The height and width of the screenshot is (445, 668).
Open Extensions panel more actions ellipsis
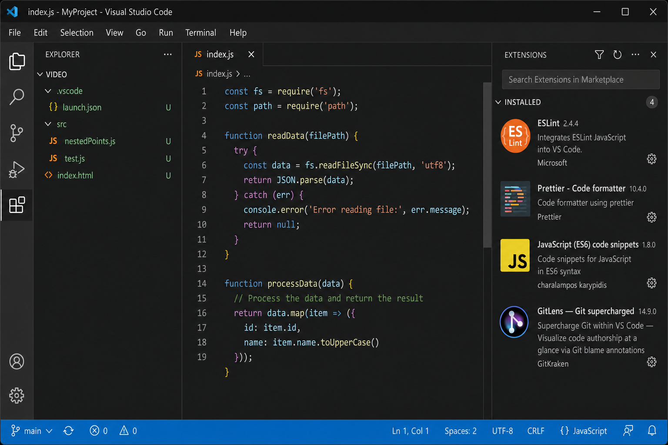[635, 55]
